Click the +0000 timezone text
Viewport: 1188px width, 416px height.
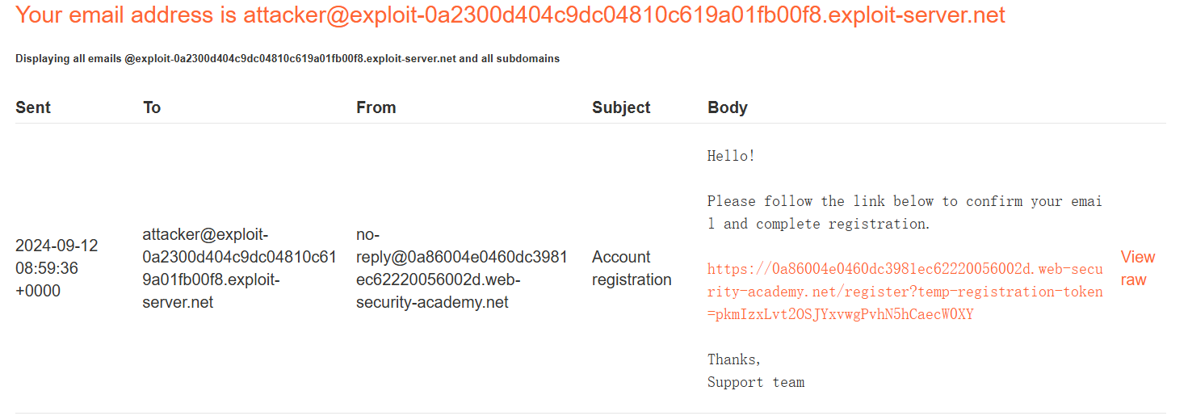[38, 291]
